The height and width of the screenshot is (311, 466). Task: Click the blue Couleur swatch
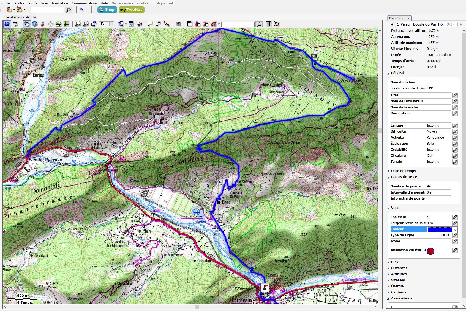tap(440, 229)
